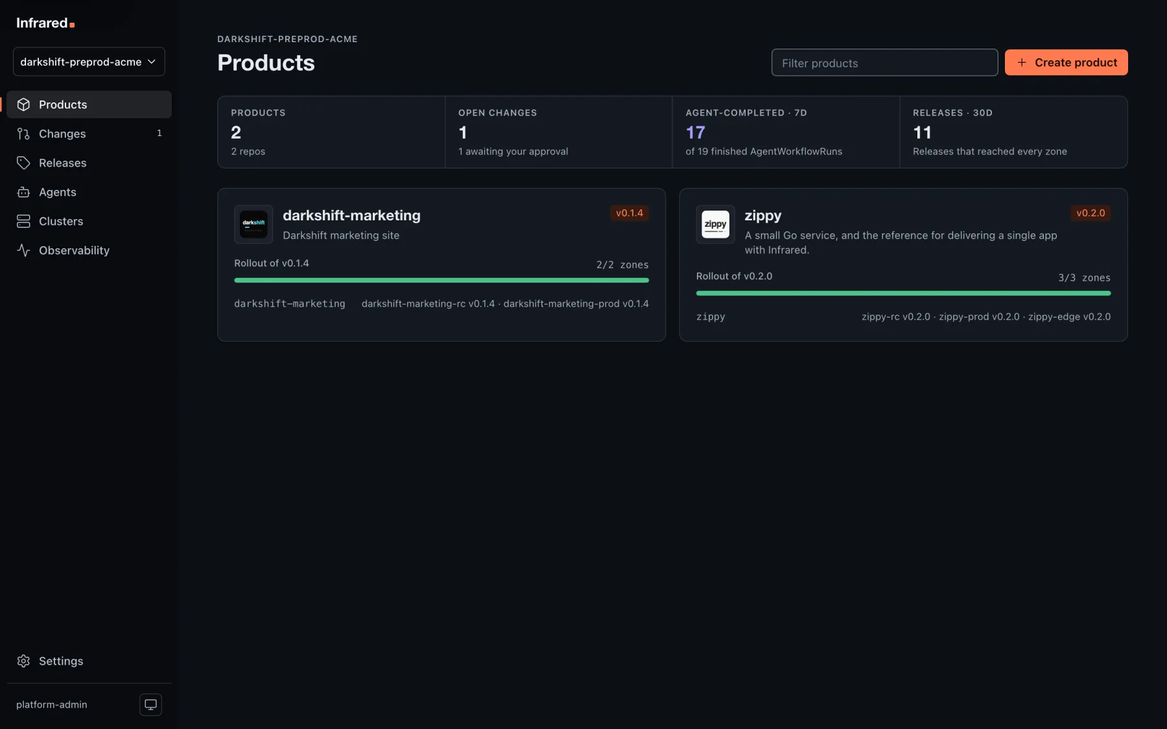Click the DARKSHIFT-PREPROD-ACME breadcrumb heading

(287, 39)
